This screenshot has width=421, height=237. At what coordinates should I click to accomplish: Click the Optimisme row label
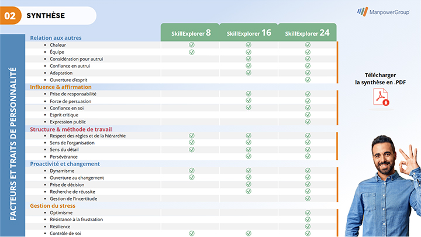click(x=61, y=212)
